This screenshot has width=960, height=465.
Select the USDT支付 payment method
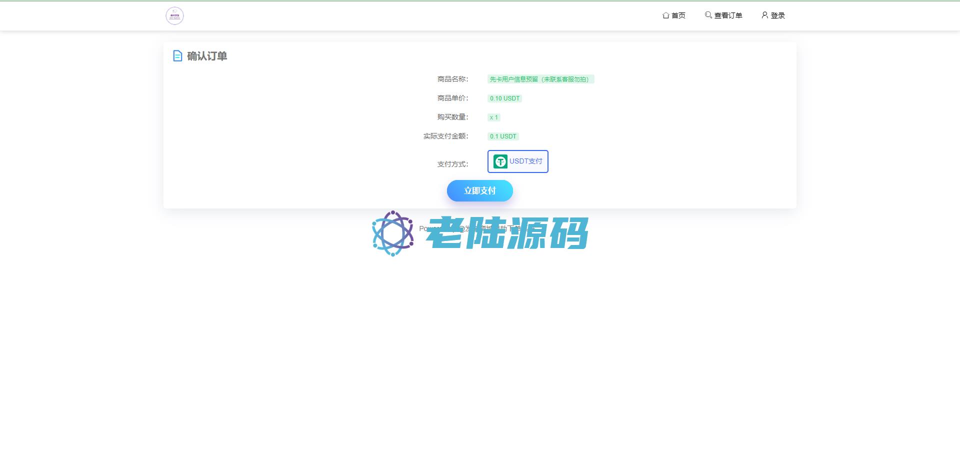point(518,161)
